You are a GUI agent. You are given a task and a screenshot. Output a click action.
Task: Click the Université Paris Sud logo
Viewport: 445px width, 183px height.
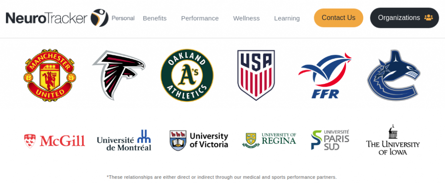click(330, 140)
